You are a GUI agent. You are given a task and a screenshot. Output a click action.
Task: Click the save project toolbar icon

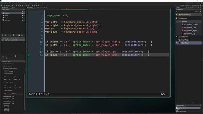tap(9, 5)
